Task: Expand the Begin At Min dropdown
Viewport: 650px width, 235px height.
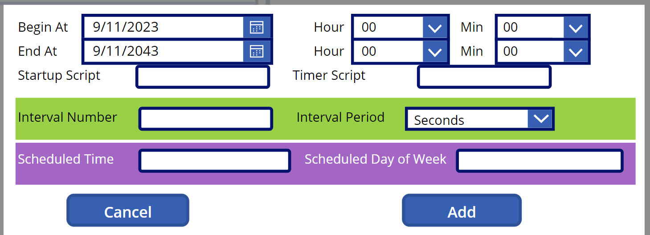Action: coord(576,28)
